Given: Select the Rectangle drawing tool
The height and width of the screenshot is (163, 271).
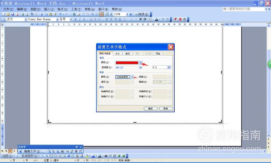Looking at the screenshot, I should (51, 156).
